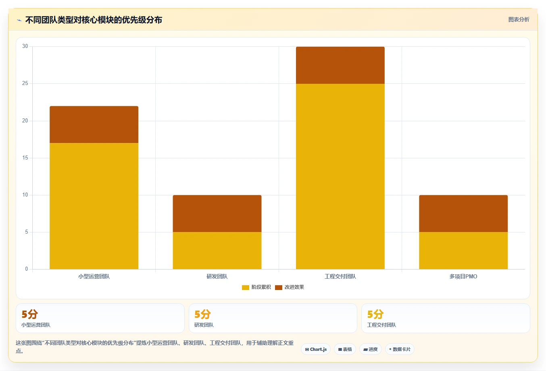
Task: Click the 多项目PMO x-axis label
Action: (x=463, y=276)
